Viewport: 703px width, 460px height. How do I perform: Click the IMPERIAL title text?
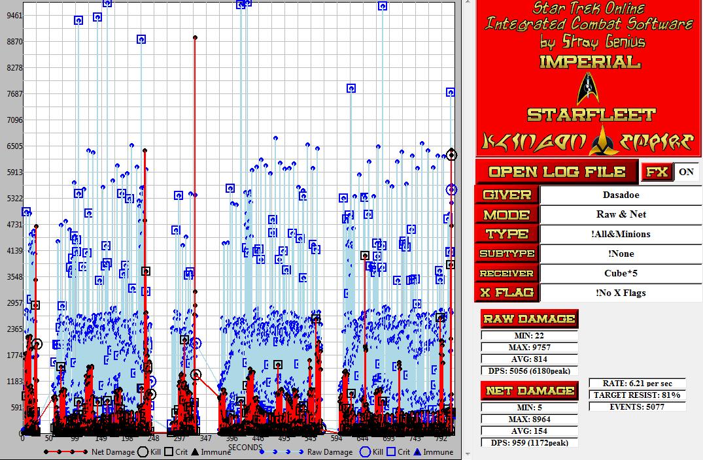pyautogui.click(x=590, y=62)
